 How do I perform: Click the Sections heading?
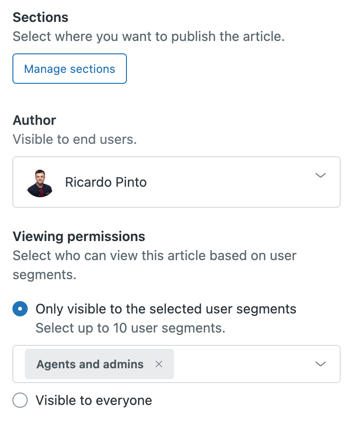(41, 18)
